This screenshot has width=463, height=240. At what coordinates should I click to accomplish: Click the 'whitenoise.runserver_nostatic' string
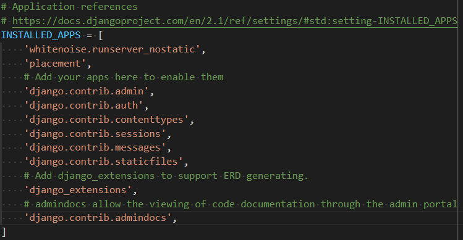point(112,49)
